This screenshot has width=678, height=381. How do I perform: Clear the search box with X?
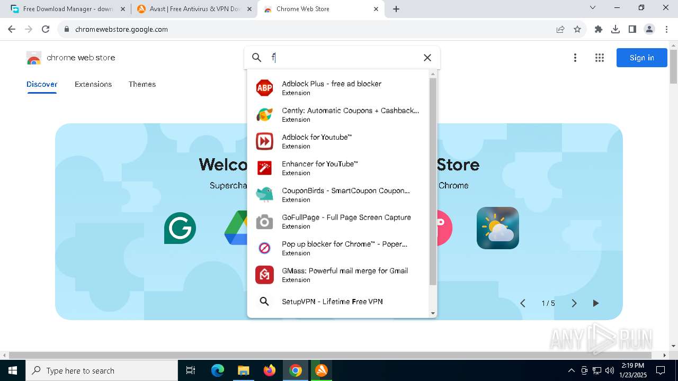tap(427, 58)
